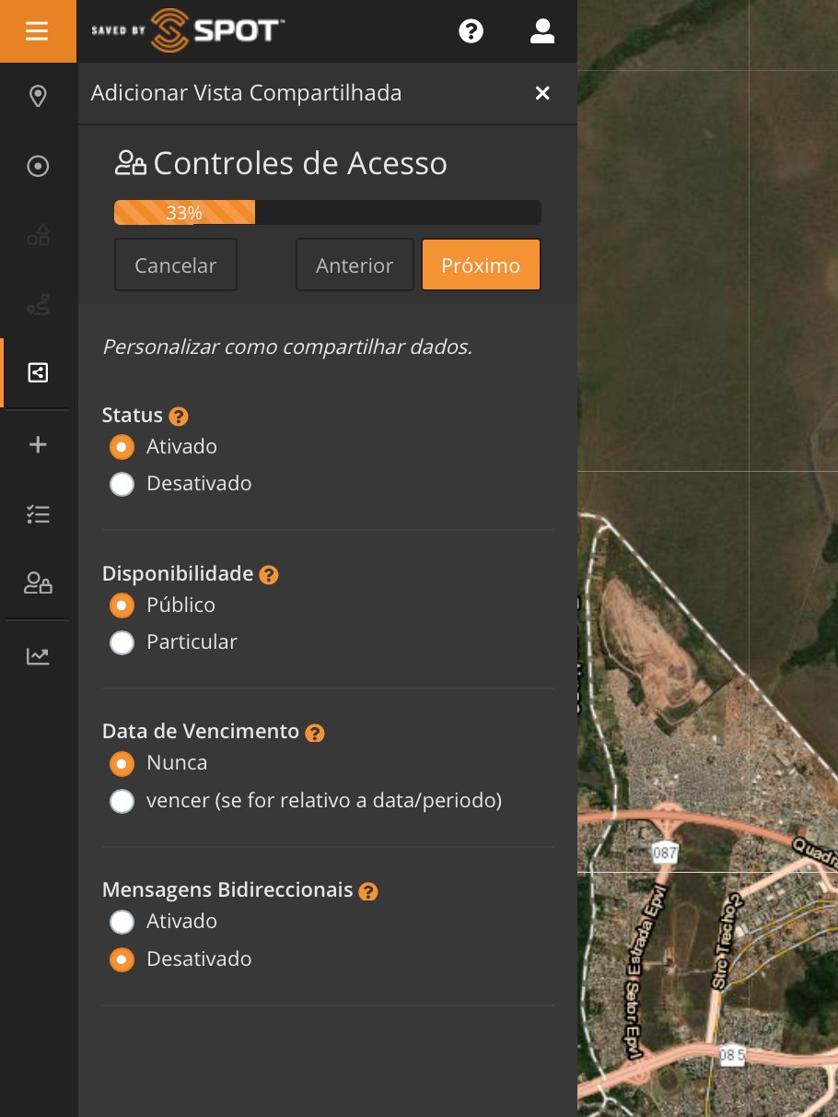Enable Ativado for Mensagens Bidireccionais
Image resolution: width=838 pixels, height=1117 pixels.
coord(122,922)
